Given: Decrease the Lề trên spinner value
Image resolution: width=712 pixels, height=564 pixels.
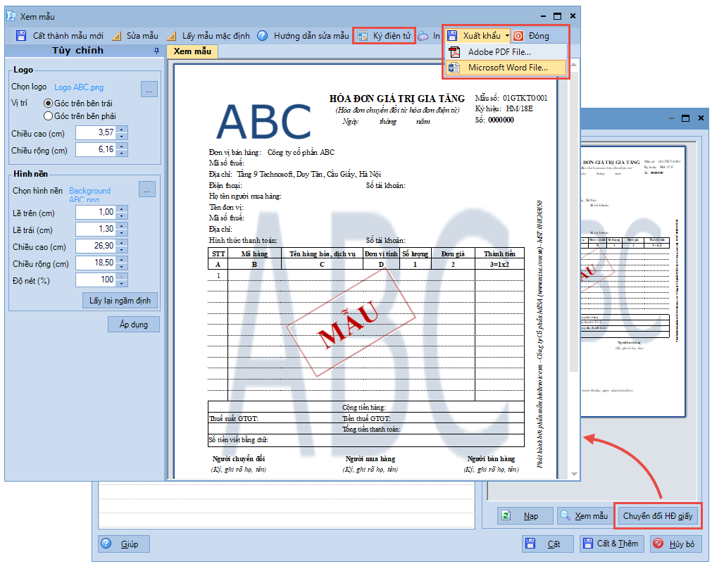Looking at the screenshot, I should pyautogui.click(x=122, y=215).
